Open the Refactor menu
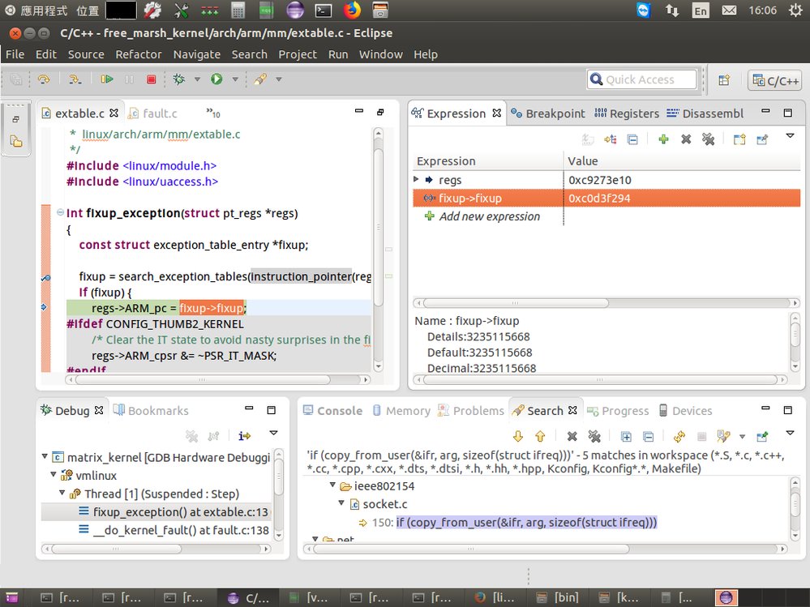 (x=139, y=54)
